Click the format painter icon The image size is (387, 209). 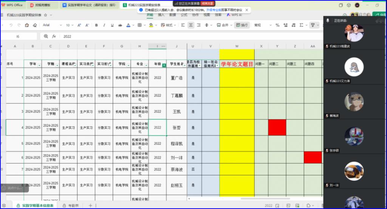(27, 25)
